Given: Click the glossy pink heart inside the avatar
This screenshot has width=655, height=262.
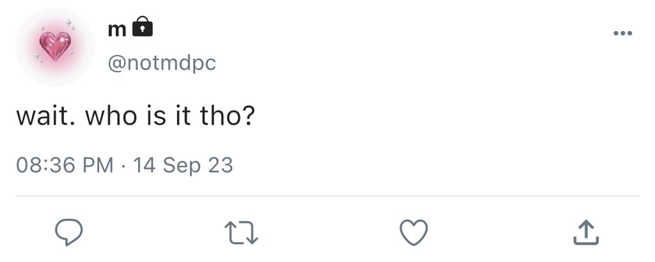Looking at the screenshot, I should pos(55,46).
